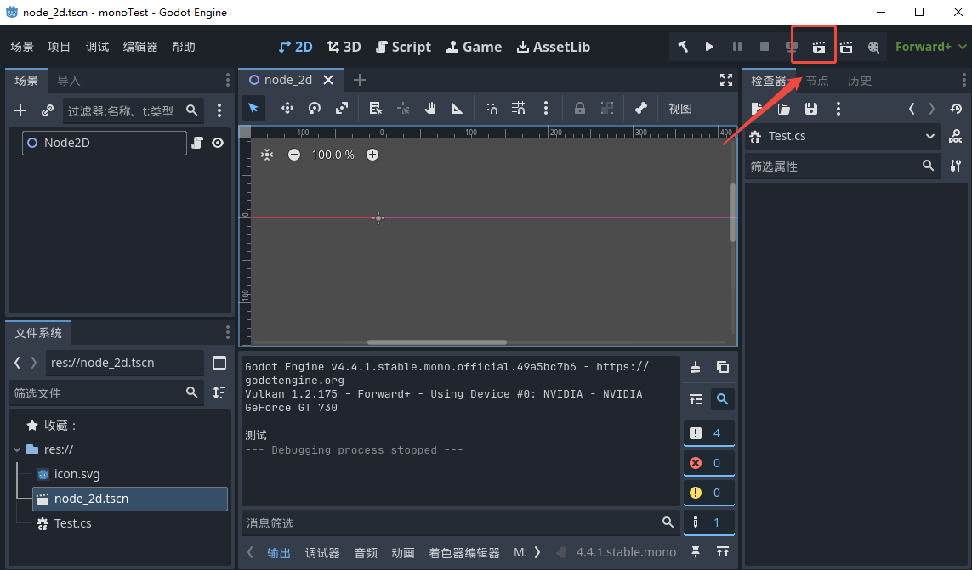
Task: Open the 调试 menu
Action: coord(97,47)
